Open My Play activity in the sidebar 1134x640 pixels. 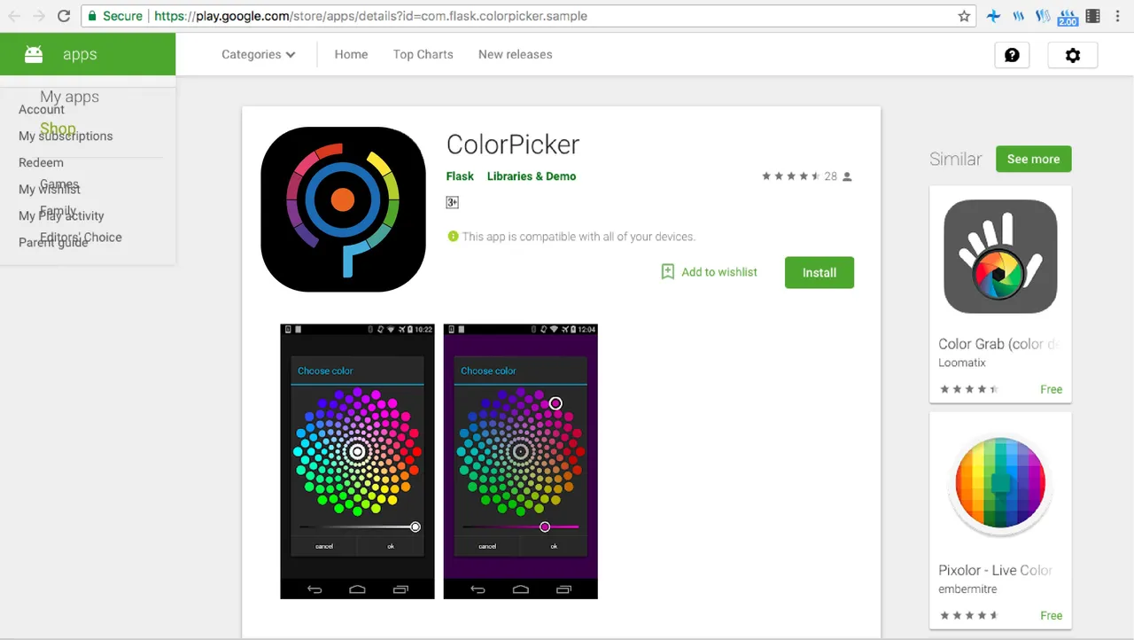click(x=61, y=215)
